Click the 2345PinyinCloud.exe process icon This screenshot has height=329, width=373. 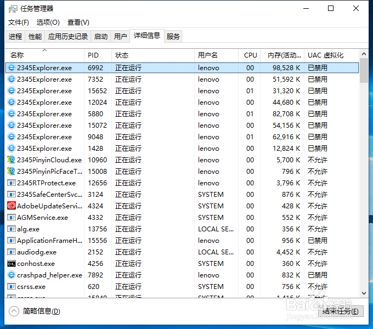(x=12, y=160)
